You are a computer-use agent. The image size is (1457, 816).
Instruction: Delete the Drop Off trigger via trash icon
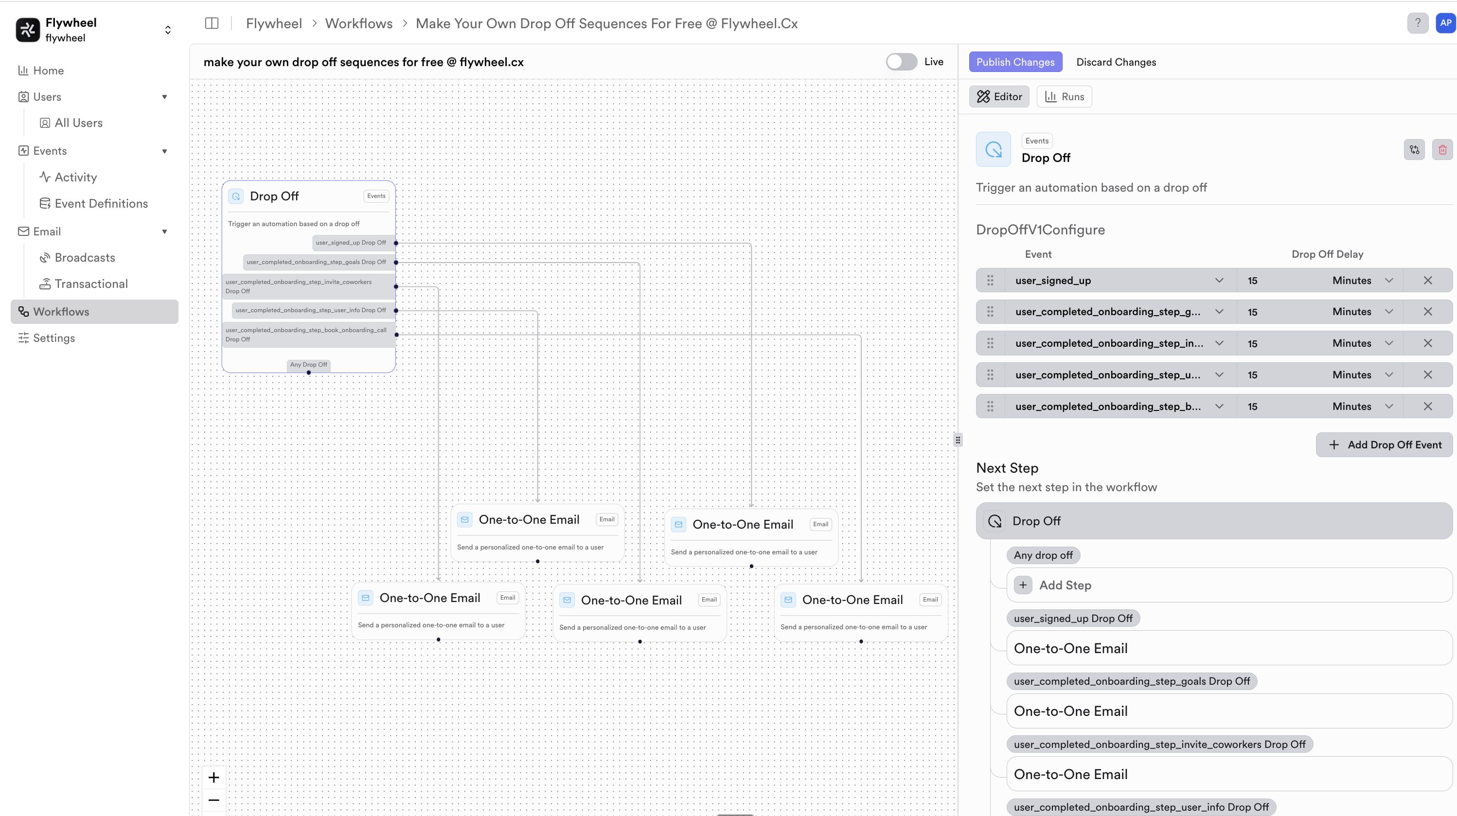pyautogui.click(x=1442, y=149)
